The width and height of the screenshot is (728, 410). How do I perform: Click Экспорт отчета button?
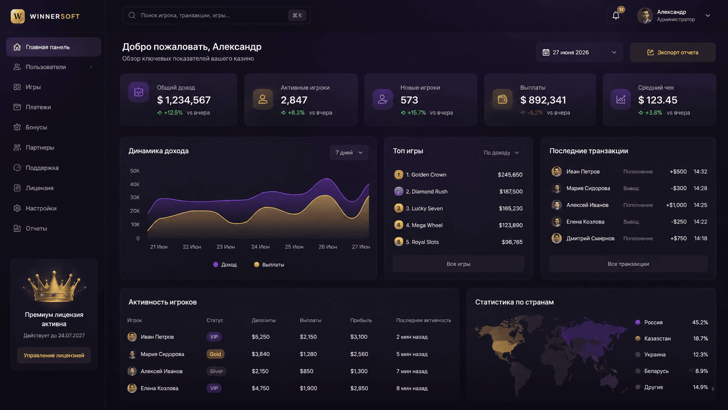[x=673, y=52]
